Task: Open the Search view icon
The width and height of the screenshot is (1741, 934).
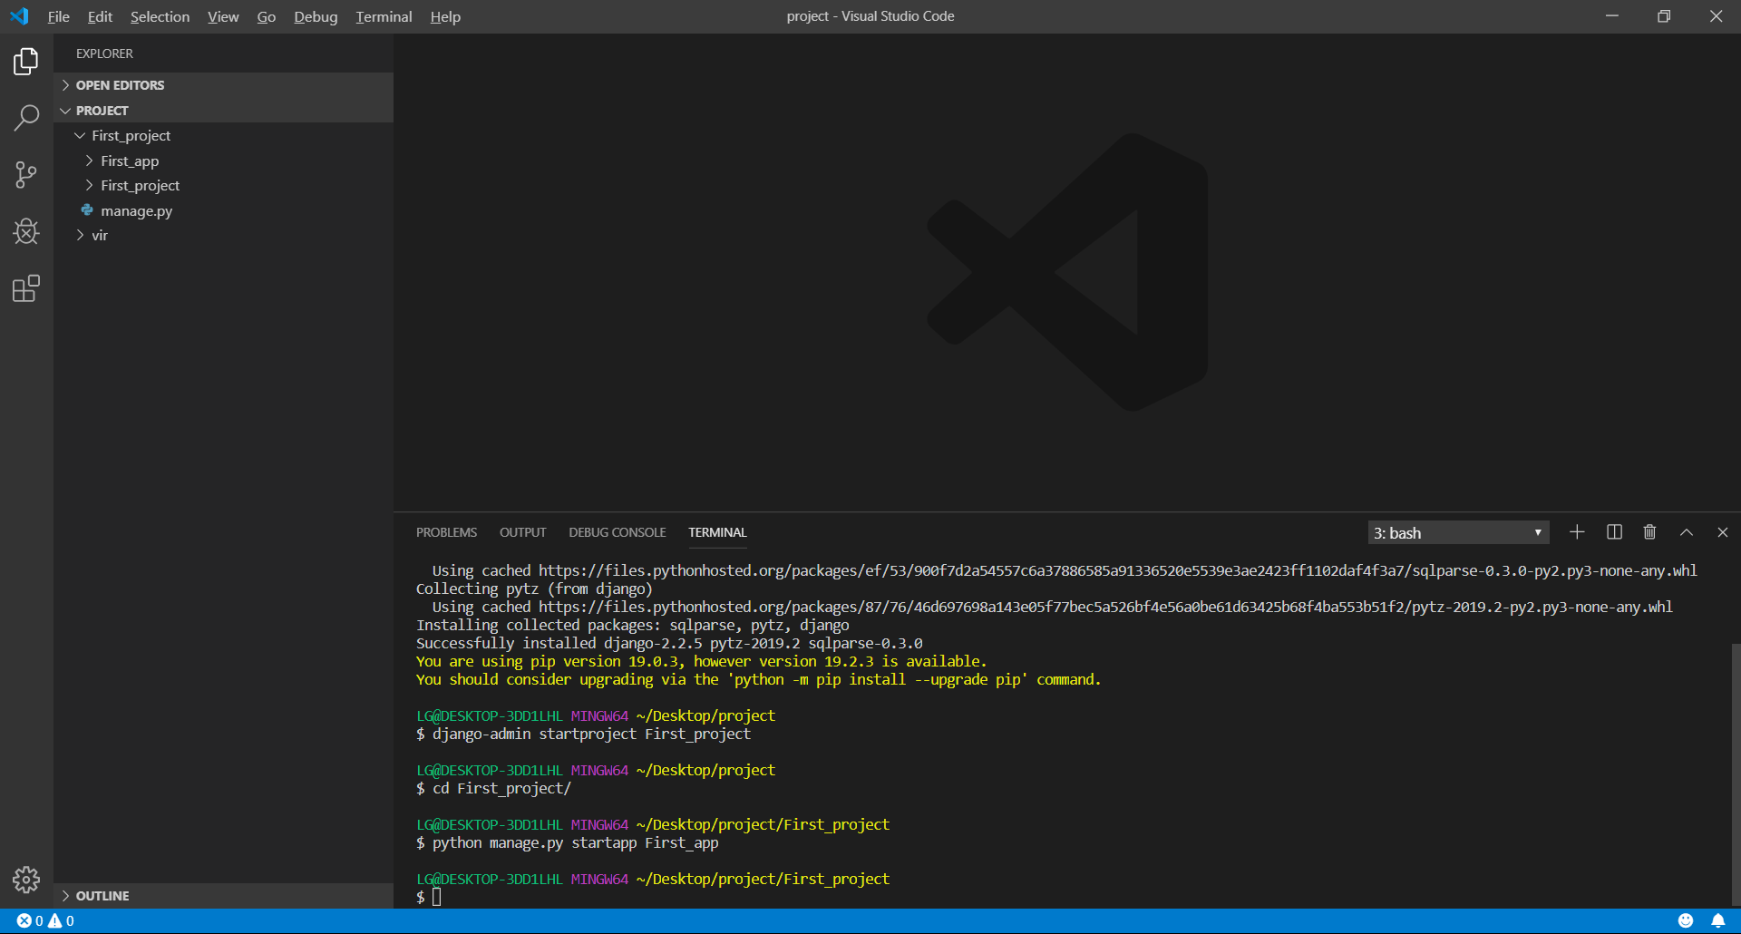Action: 26,118
